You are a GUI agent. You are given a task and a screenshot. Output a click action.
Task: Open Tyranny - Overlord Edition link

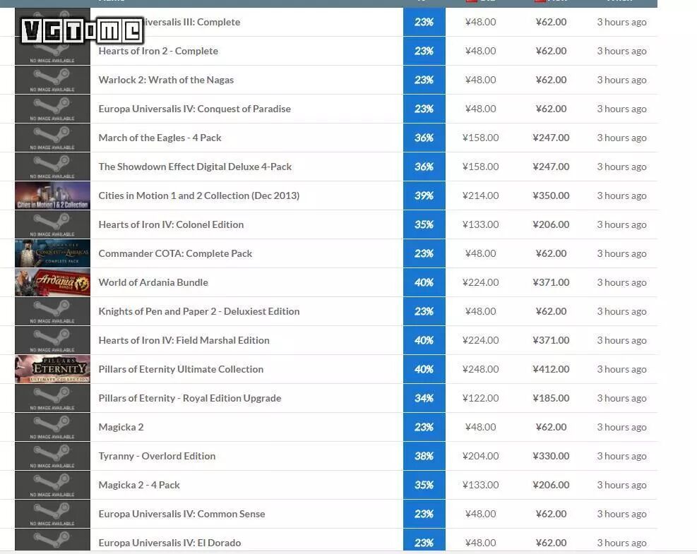157,456
